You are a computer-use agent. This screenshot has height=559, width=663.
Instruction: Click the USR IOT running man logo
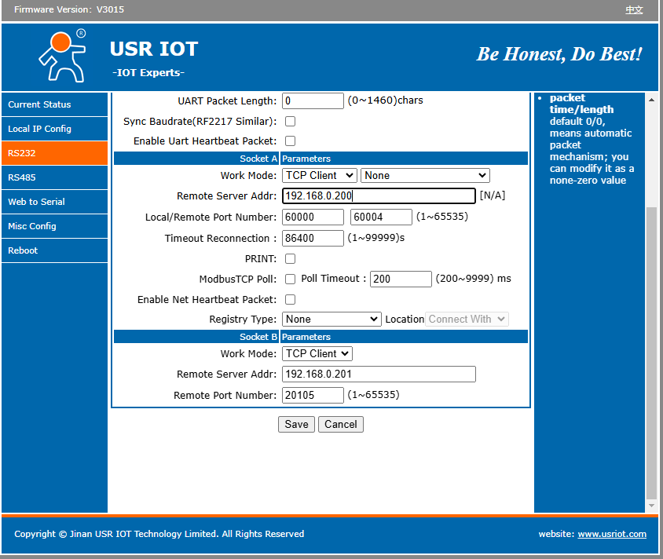(61, 56)
